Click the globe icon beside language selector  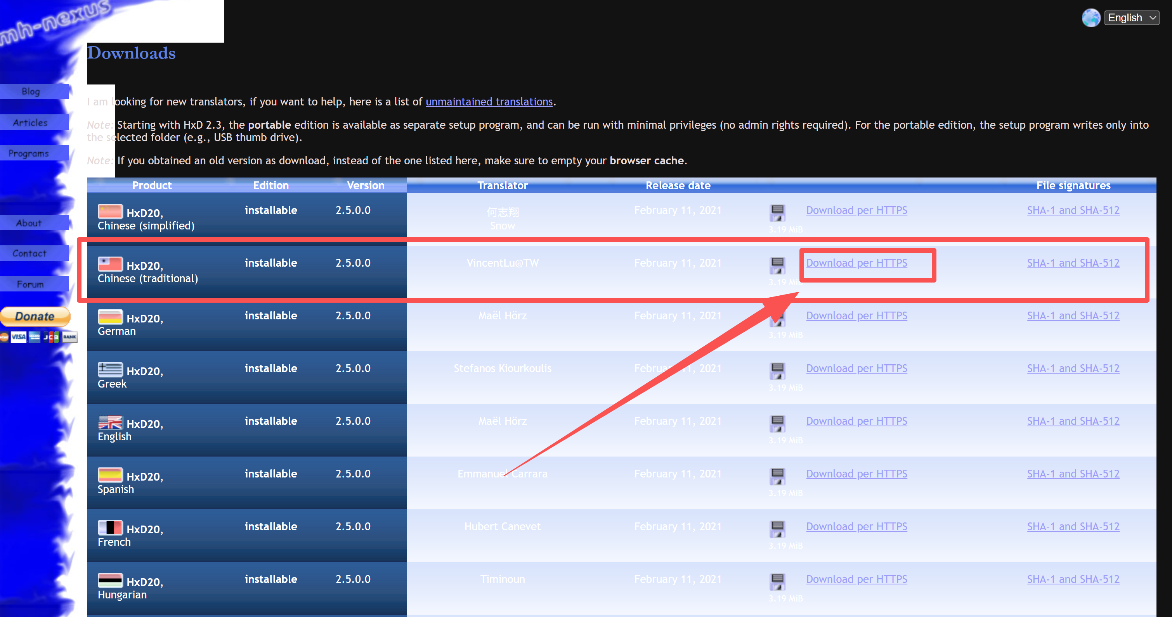click(x=1091, y=18)
